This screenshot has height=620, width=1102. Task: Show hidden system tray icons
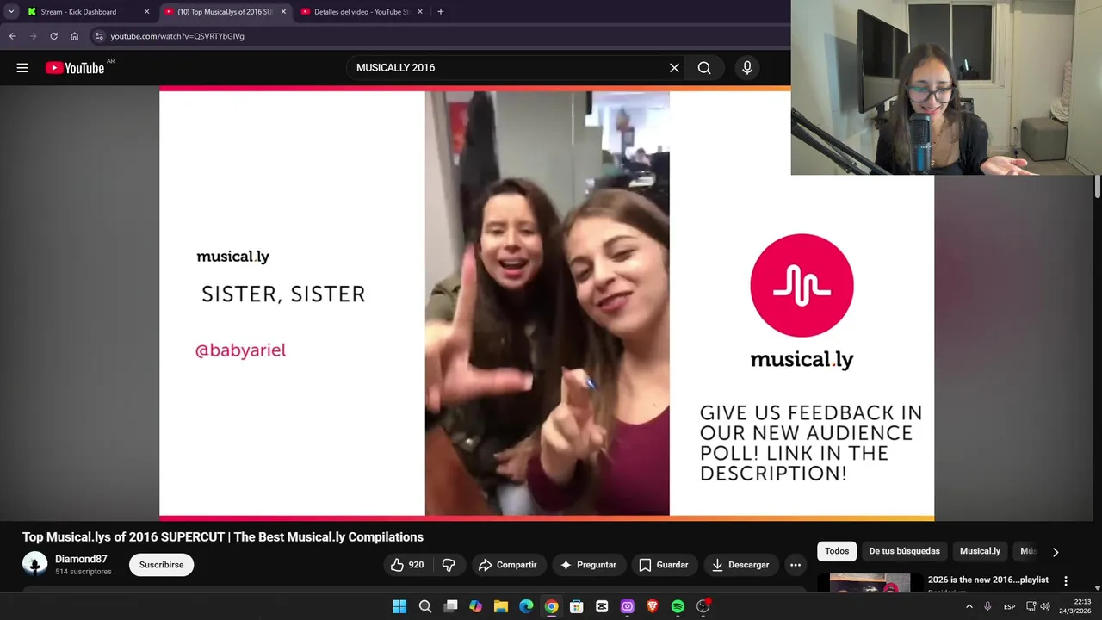(969, 606)
